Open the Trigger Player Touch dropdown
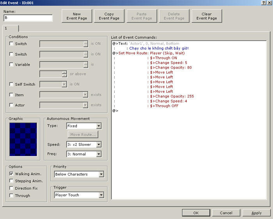Image resolution: width=273 pixels, height=219 pixels. [x=101, y=195]
